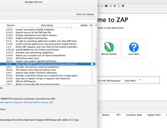The width and height of the screenshot is (167, 128).
Task: Click the Update column header
Action: click(84, 25)
